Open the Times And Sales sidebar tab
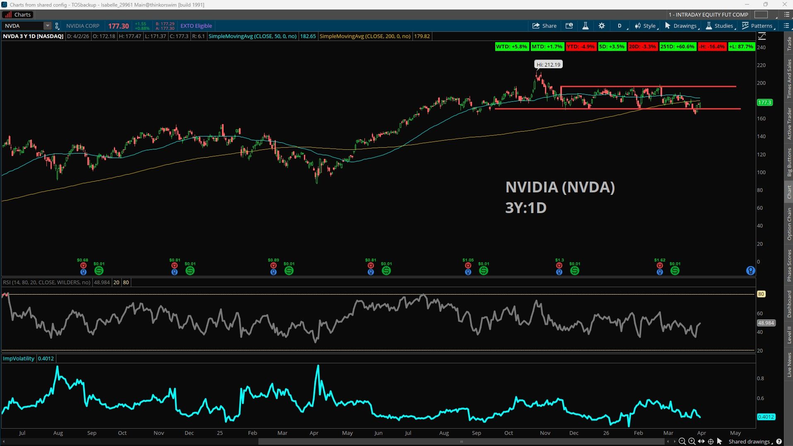The image size is (793, 446). pyautogui.click(x=789, y=79)
